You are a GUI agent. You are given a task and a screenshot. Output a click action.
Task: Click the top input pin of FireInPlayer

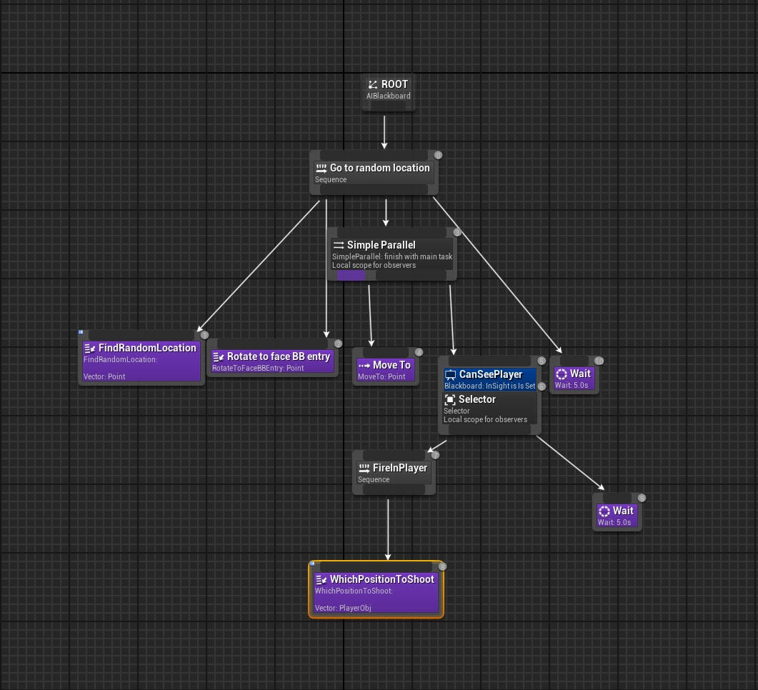tap(394, 455)
